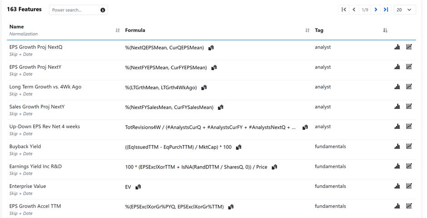Screen dimensions: 427x218
Task: Copy the Buyback Yield formula
Action: [x=238, y=147]
